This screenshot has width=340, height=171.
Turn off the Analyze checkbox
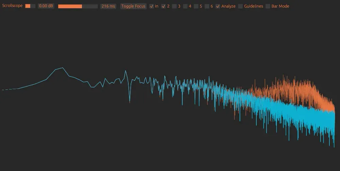point(218,6)
